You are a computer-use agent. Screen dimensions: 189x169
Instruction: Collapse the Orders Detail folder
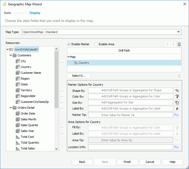pos(11,108)
